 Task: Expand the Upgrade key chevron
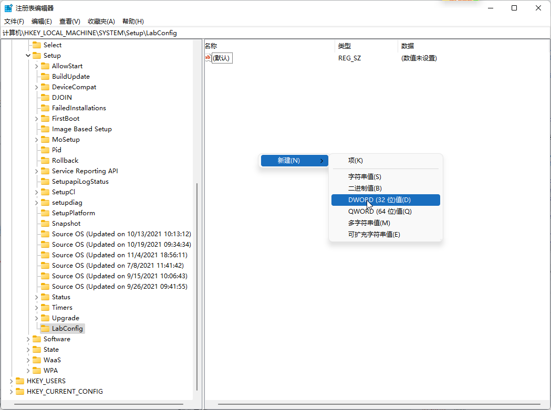[x=36, y=318]
